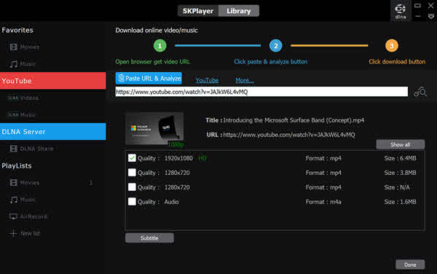
Task: Click the plus icon for New list
Action: click(x=13, y=233)
